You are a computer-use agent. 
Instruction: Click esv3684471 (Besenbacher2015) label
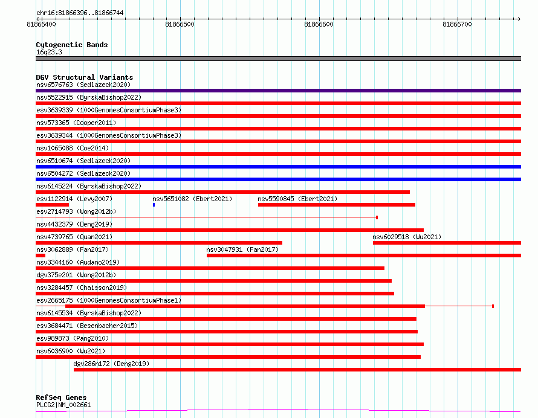point(87,326)
